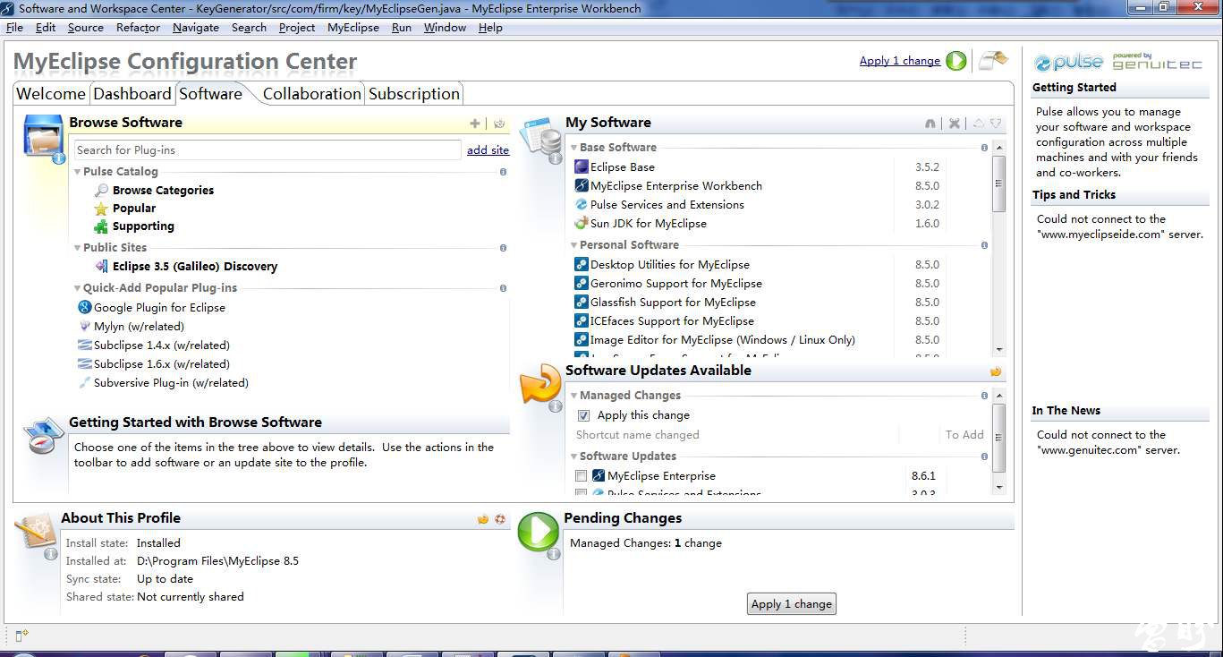Click the icon right of the plus in Browse Software

(x=499, y=124)
